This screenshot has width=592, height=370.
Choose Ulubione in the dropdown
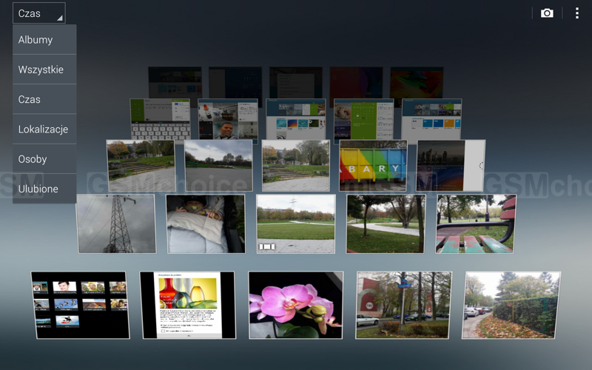[44, 189]
